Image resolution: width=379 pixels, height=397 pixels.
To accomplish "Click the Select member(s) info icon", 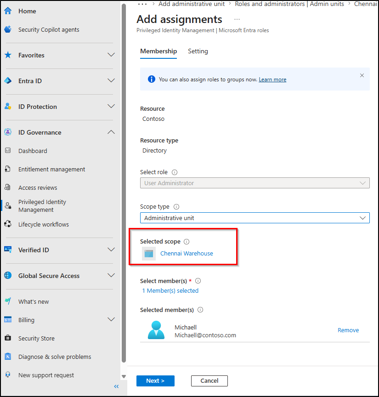I will tap(198, 281).
